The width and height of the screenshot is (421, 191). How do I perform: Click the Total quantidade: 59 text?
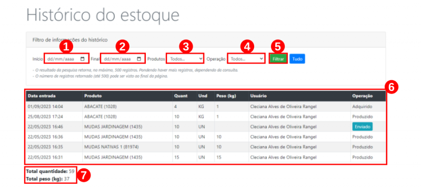(x=50, y=171)
